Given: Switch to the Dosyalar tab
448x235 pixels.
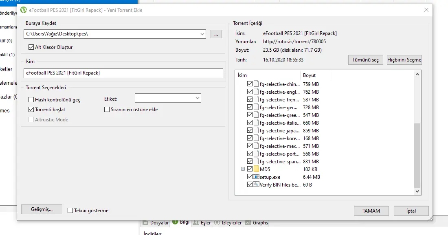Looking at the screenshot, I should coord(156,223).
